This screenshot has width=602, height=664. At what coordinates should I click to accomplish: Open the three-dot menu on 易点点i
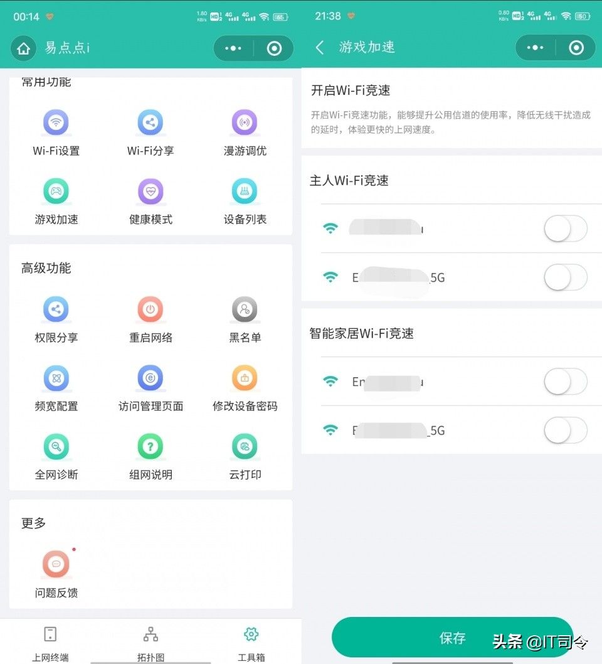(233, 48)
